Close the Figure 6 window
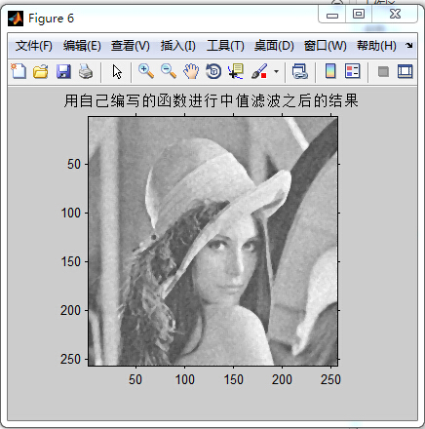The width and height of the screenshot is (425, 429). 395,15
